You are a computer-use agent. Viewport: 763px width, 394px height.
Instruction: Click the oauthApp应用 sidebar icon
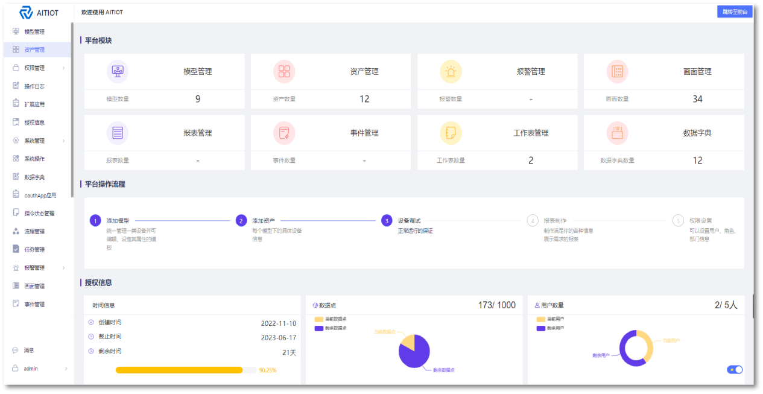tap(16, 195)
